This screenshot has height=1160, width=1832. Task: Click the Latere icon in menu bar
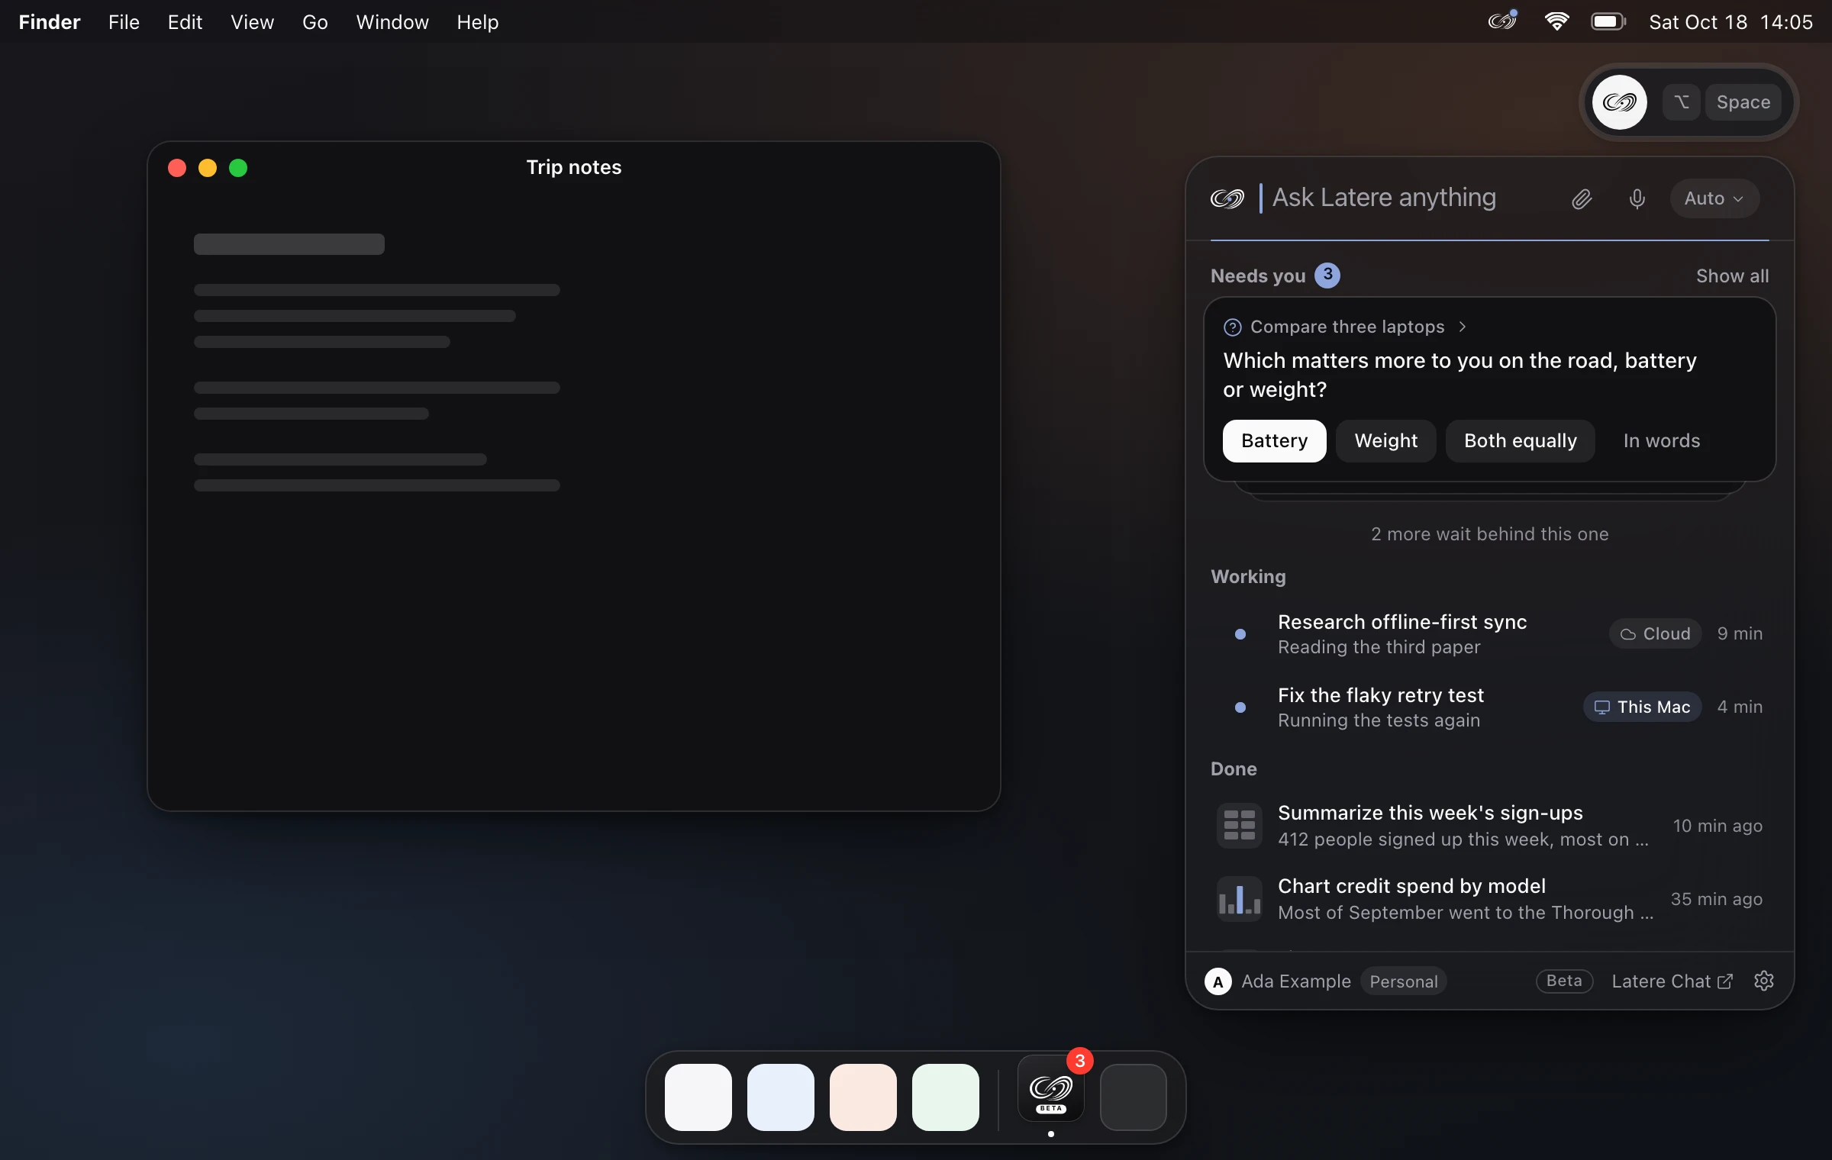[x=1502, y=21]
